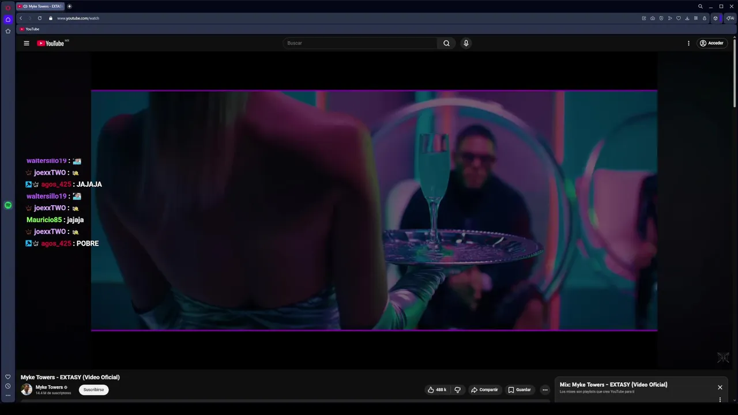The height and width of the screenshot is (415, 738).
Task: View site security lock information
Action: tap(51, 18)
